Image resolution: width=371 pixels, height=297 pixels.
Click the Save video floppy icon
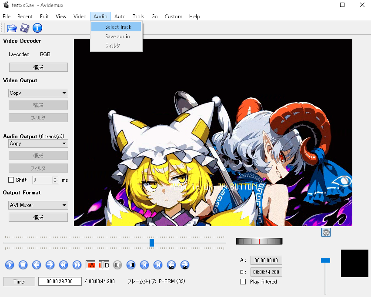coord(25,28)
